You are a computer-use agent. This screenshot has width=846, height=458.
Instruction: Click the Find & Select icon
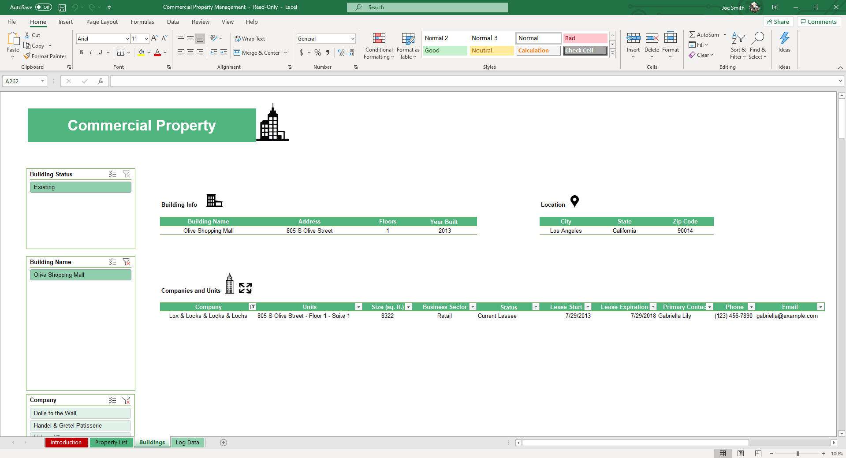pos(758,46)
